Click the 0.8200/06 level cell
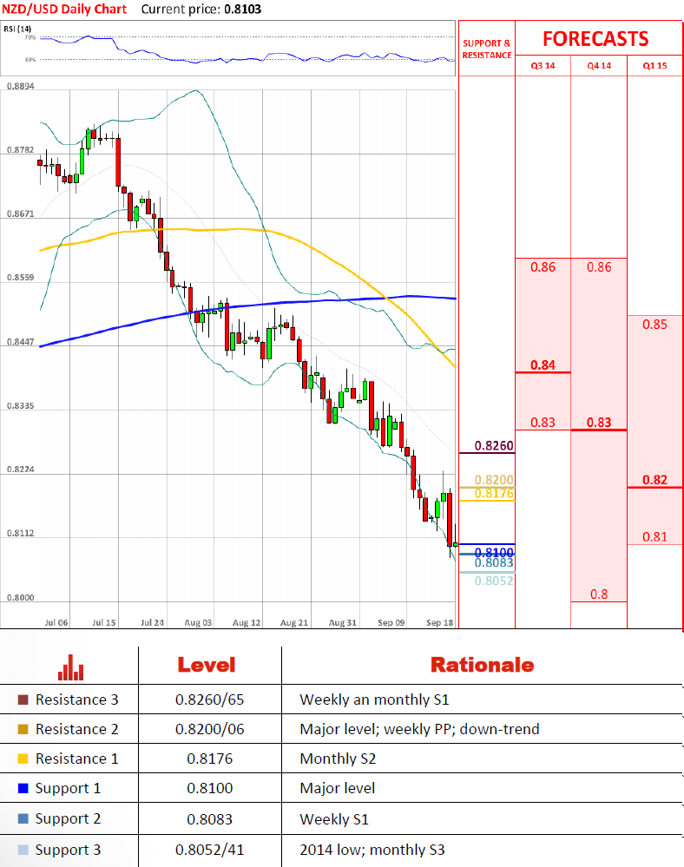684x867 pixels. (209, 729)
